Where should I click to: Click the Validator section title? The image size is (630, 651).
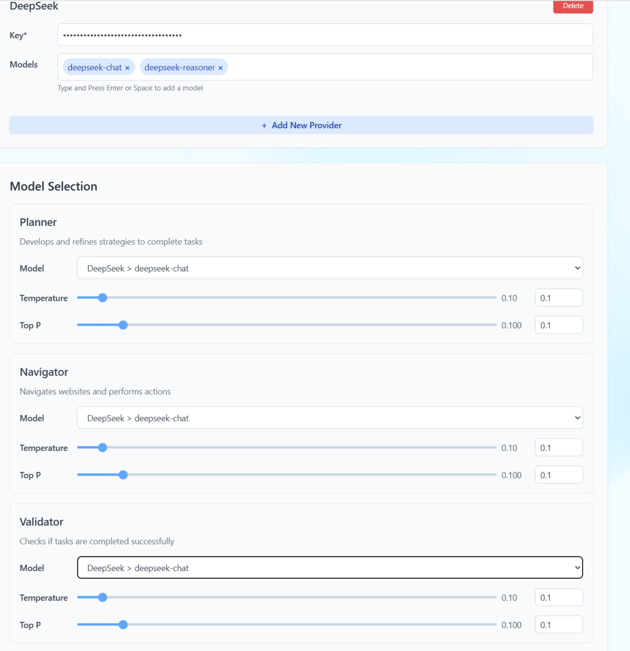41,522
